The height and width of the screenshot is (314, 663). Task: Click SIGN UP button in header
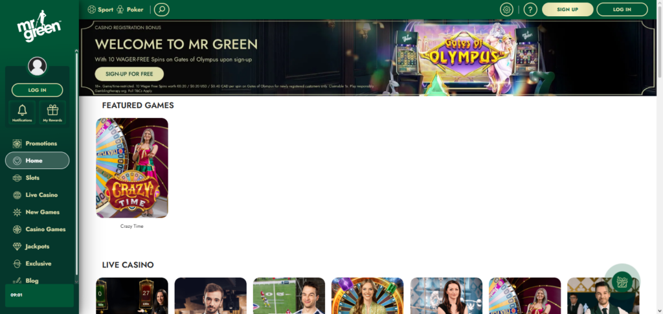point(567,9)
